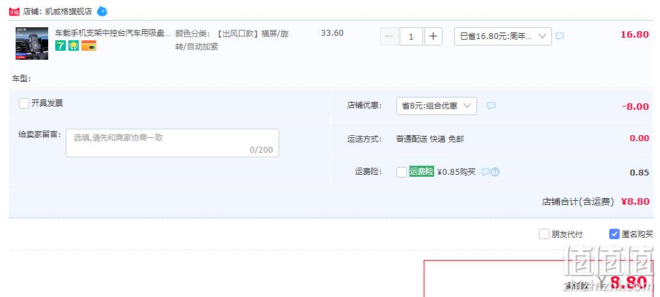660x297 pixels.
Task: Open the blue Wangwang chat icon
Action: (x=102, y=11)
